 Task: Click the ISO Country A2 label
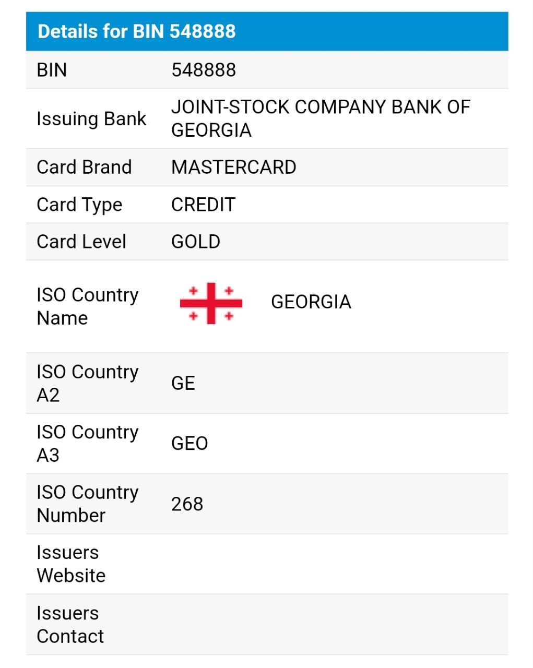87,384
